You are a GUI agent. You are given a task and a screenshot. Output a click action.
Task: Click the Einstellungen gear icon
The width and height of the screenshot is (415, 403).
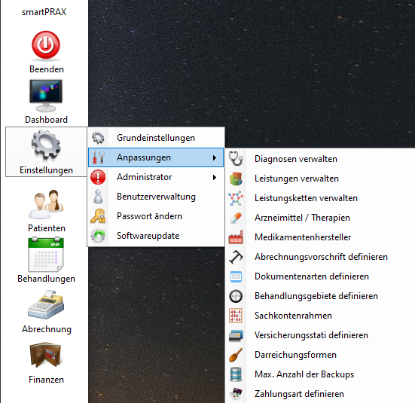46,145
